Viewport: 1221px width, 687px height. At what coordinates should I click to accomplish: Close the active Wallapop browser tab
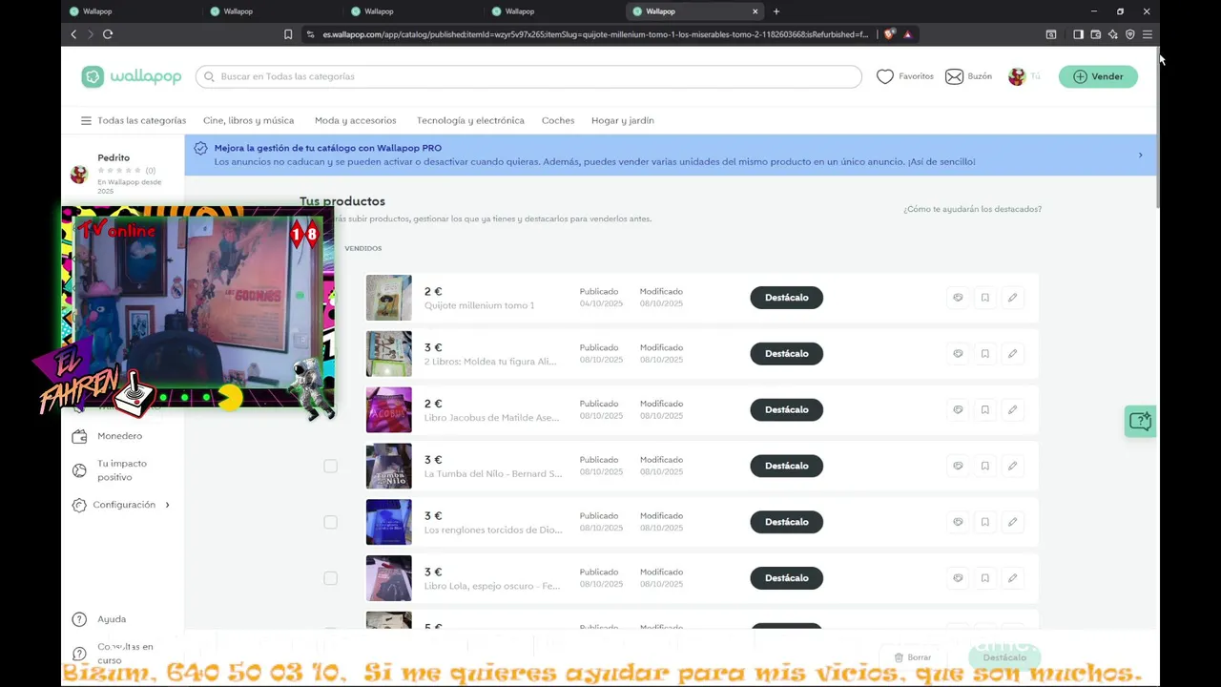[755, 11]
